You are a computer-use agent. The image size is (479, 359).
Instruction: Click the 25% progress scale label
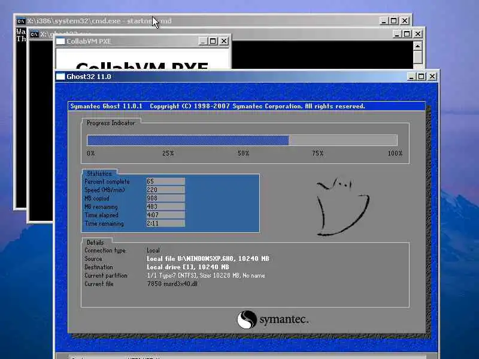tap(168, 153)
